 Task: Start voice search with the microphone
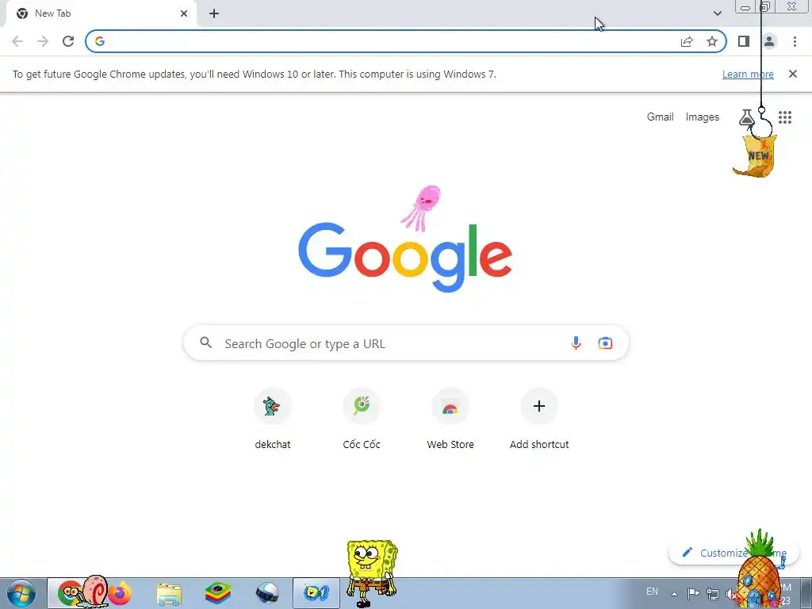[576, 343]
